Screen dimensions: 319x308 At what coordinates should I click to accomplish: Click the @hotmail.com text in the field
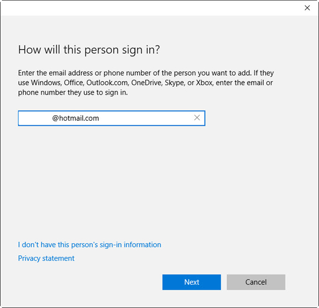tap(76, 118)
